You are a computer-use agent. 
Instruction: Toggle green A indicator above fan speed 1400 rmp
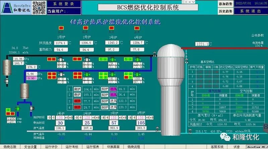(x=8, y=110)
